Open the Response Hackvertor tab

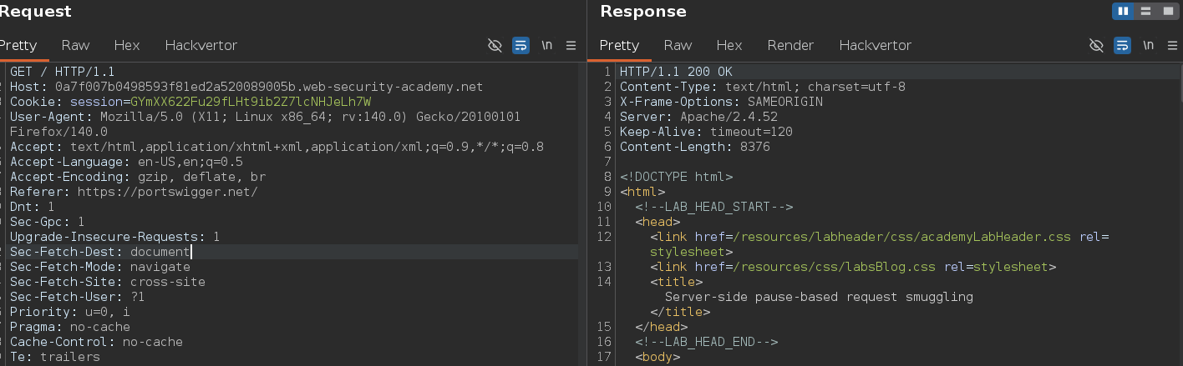tap(876, 45)
